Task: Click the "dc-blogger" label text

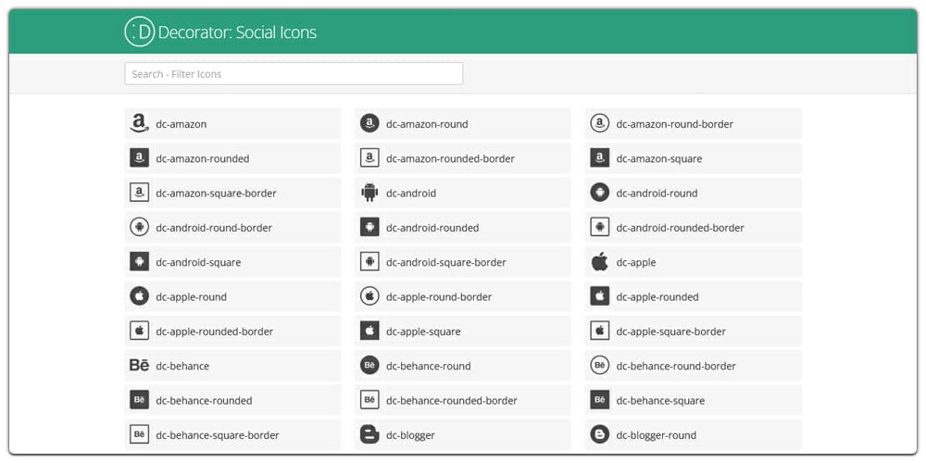Action: [410, 435]
